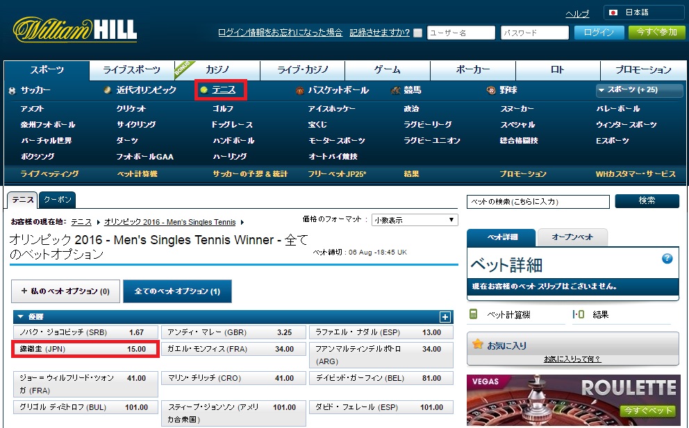Toggle the remember-me checkbox
689x428 pixels.
418,33
